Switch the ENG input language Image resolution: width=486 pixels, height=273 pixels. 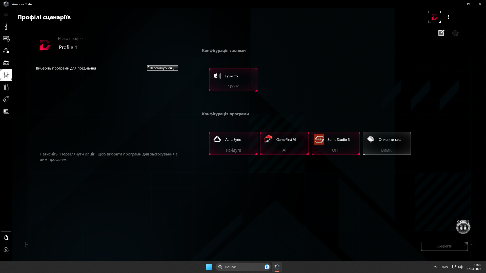445,267
